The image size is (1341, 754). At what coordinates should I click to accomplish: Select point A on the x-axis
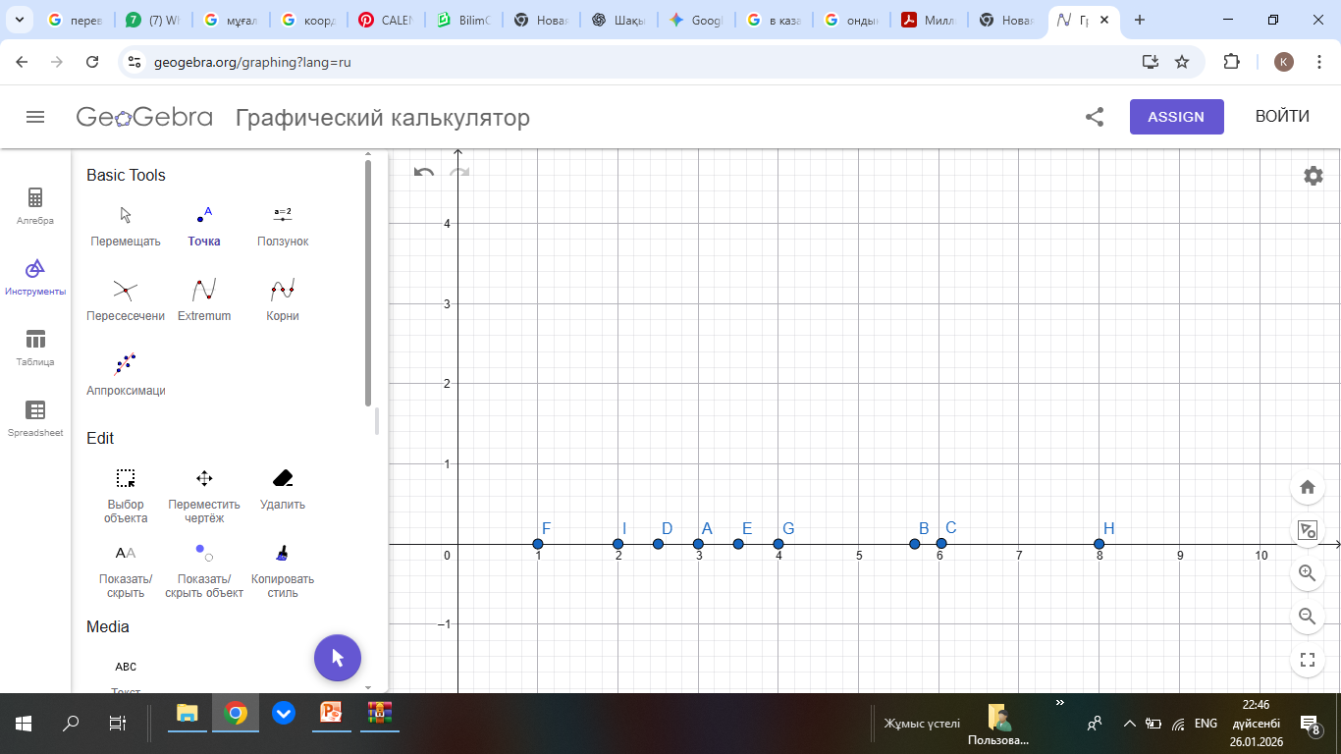(x=698, y=544)
